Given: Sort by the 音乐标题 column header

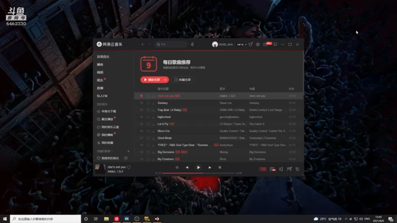Looking at the screenshot, I should click(x=163, y=89).
